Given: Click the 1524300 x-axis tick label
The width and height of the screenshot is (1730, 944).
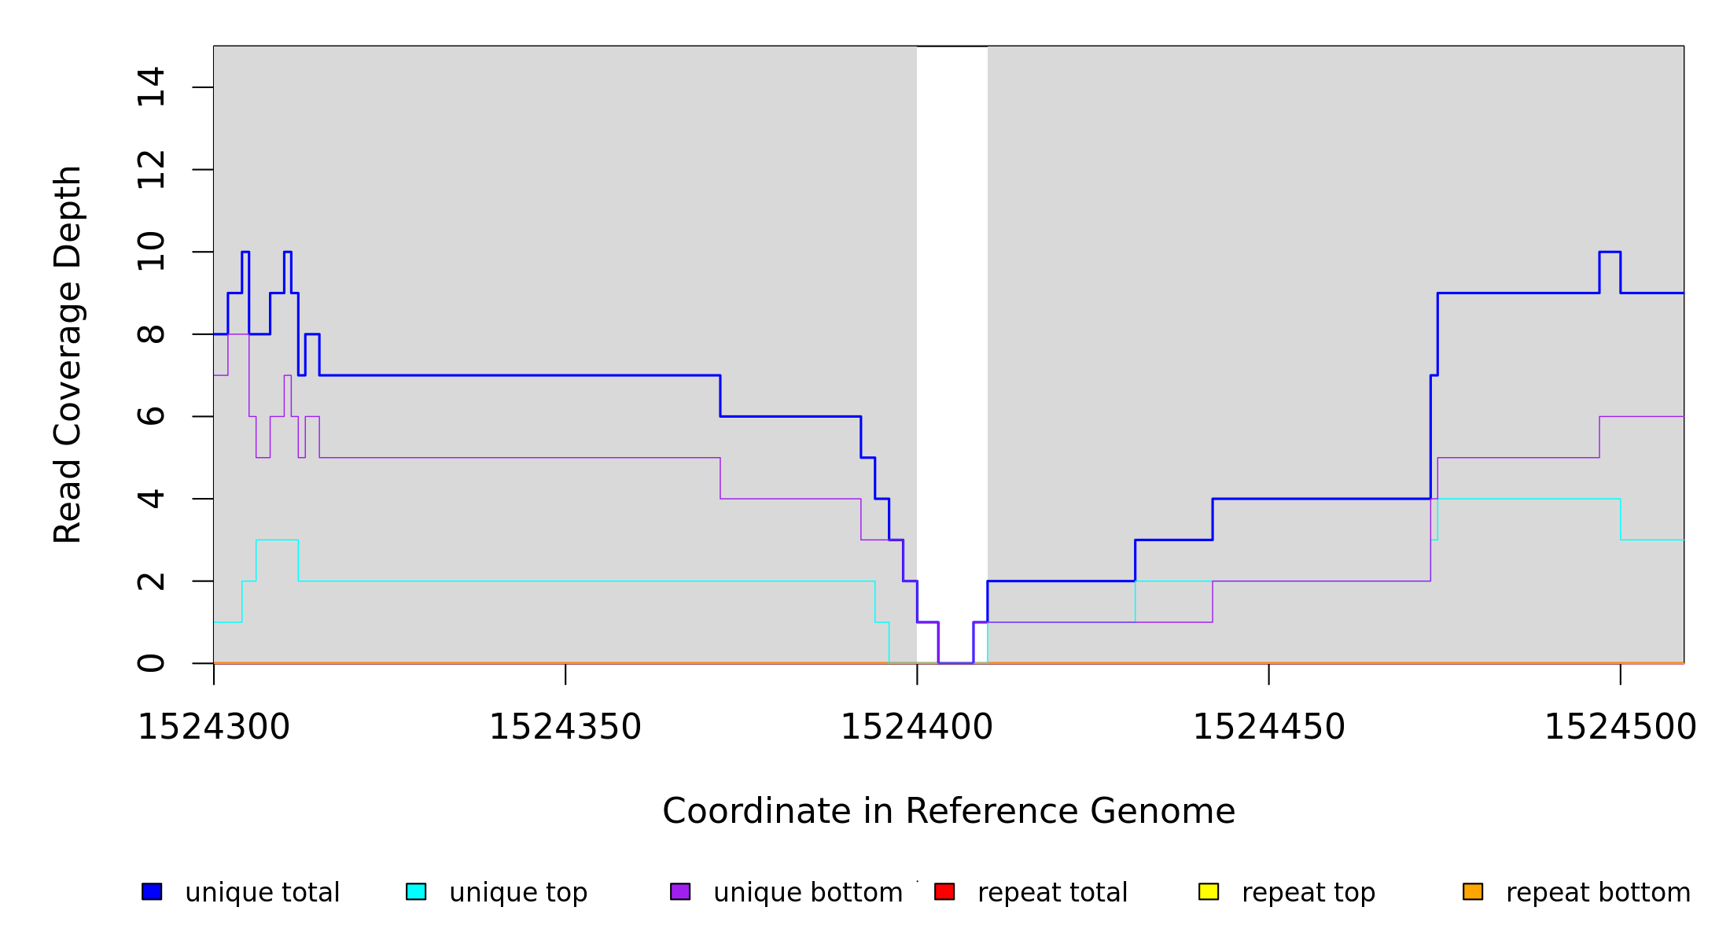Looking at the screenshot, I should coord(214,727).
